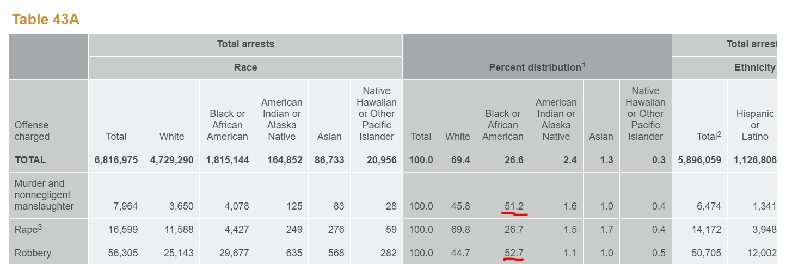
Task: Select the Ethnicity header cell
Action: click(x=754, y=67)
